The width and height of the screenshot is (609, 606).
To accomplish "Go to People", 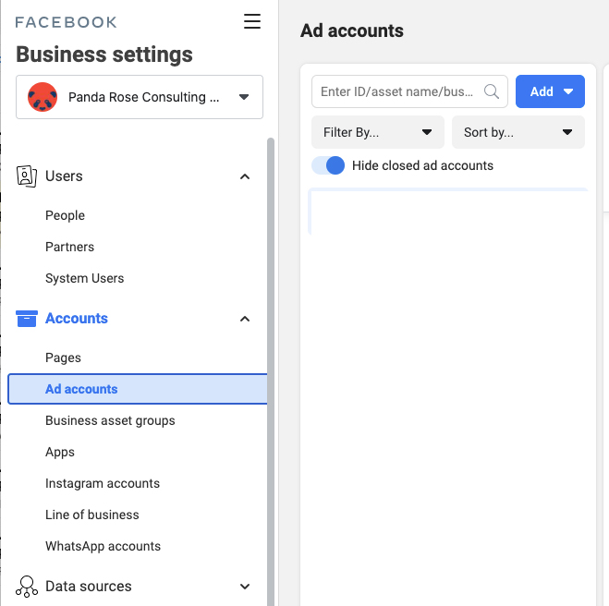I will coord(65,215).
